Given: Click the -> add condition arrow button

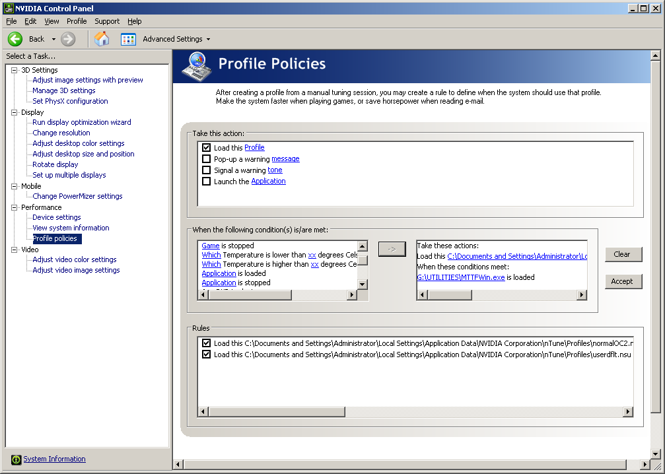Looking at the screenshot, I should click(x=392, y=250).
